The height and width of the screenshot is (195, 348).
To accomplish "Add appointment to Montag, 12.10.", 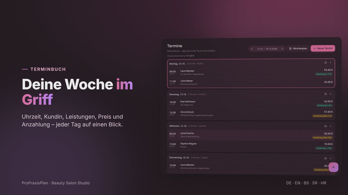I will [330, 63].
